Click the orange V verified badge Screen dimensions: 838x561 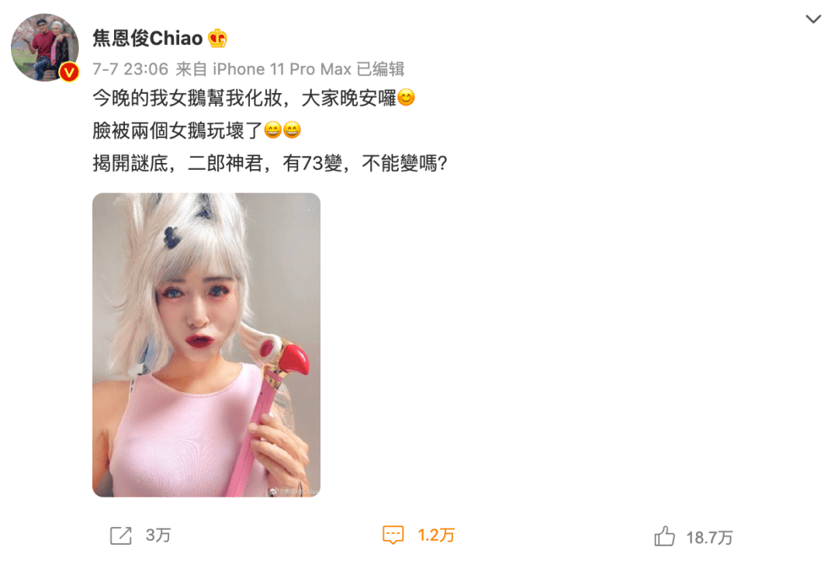(70, 72)
